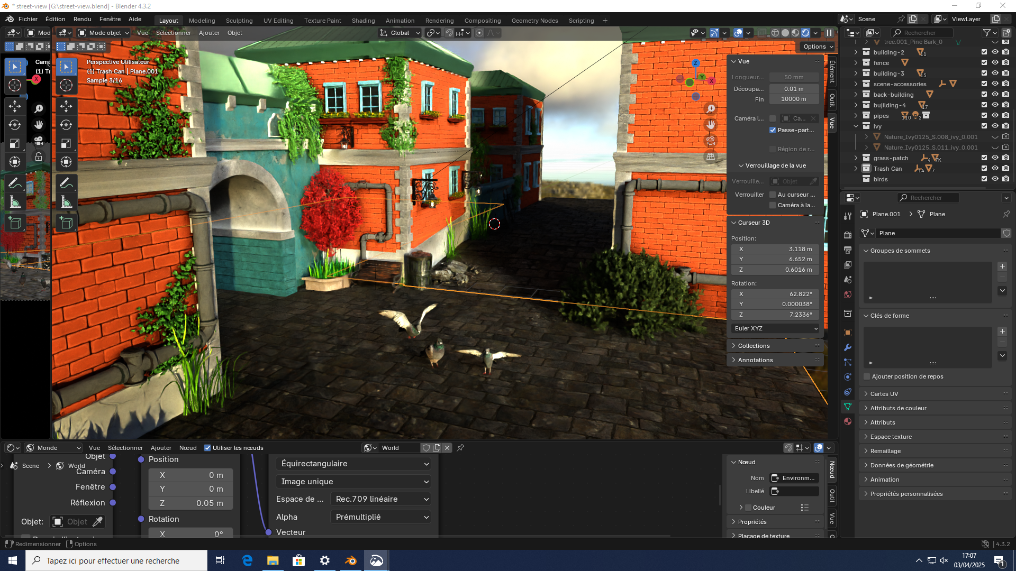The image size is (1016, 571).
Task: Open the Euler XYZ rotation mode dropdown
Action: 775,328
